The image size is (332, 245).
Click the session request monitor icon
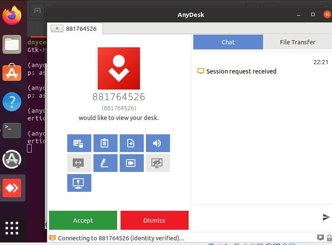click(x=201, y=71)
